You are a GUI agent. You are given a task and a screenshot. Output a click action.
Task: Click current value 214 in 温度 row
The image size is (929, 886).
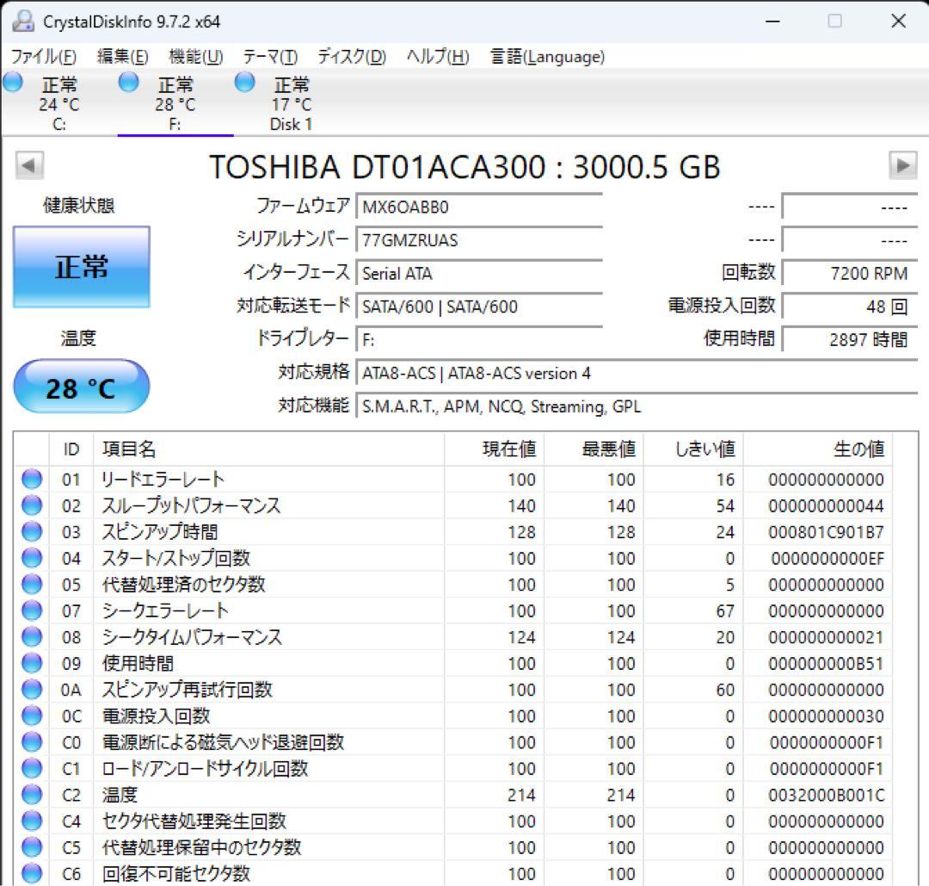(x=521, y=796)
